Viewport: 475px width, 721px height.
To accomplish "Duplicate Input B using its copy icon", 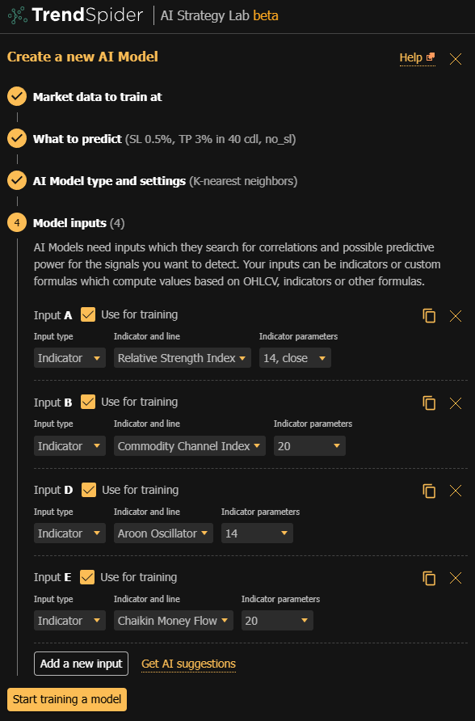I will [429, 403].
